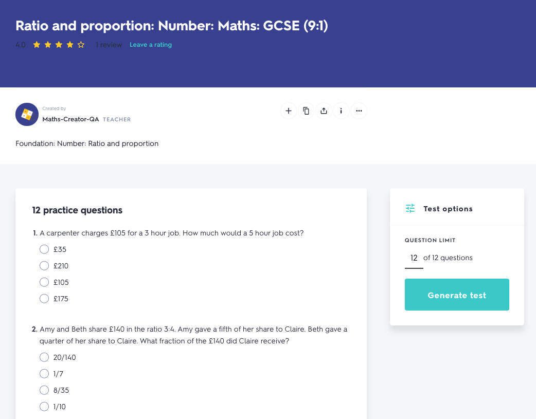
Task: Click the Test options sliders icon
Action: point(409,208)
